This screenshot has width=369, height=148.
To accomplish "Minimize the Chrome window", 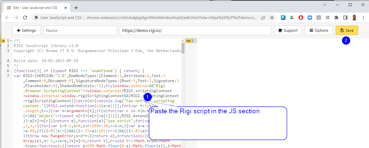I will tap(338, 5).
